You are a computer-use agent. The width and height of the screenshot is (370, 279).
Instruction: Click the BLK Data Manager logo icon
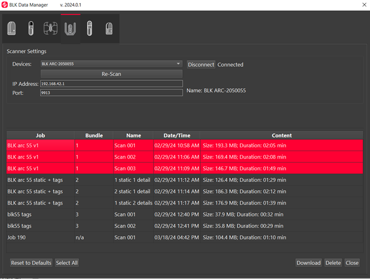point(4,5)
